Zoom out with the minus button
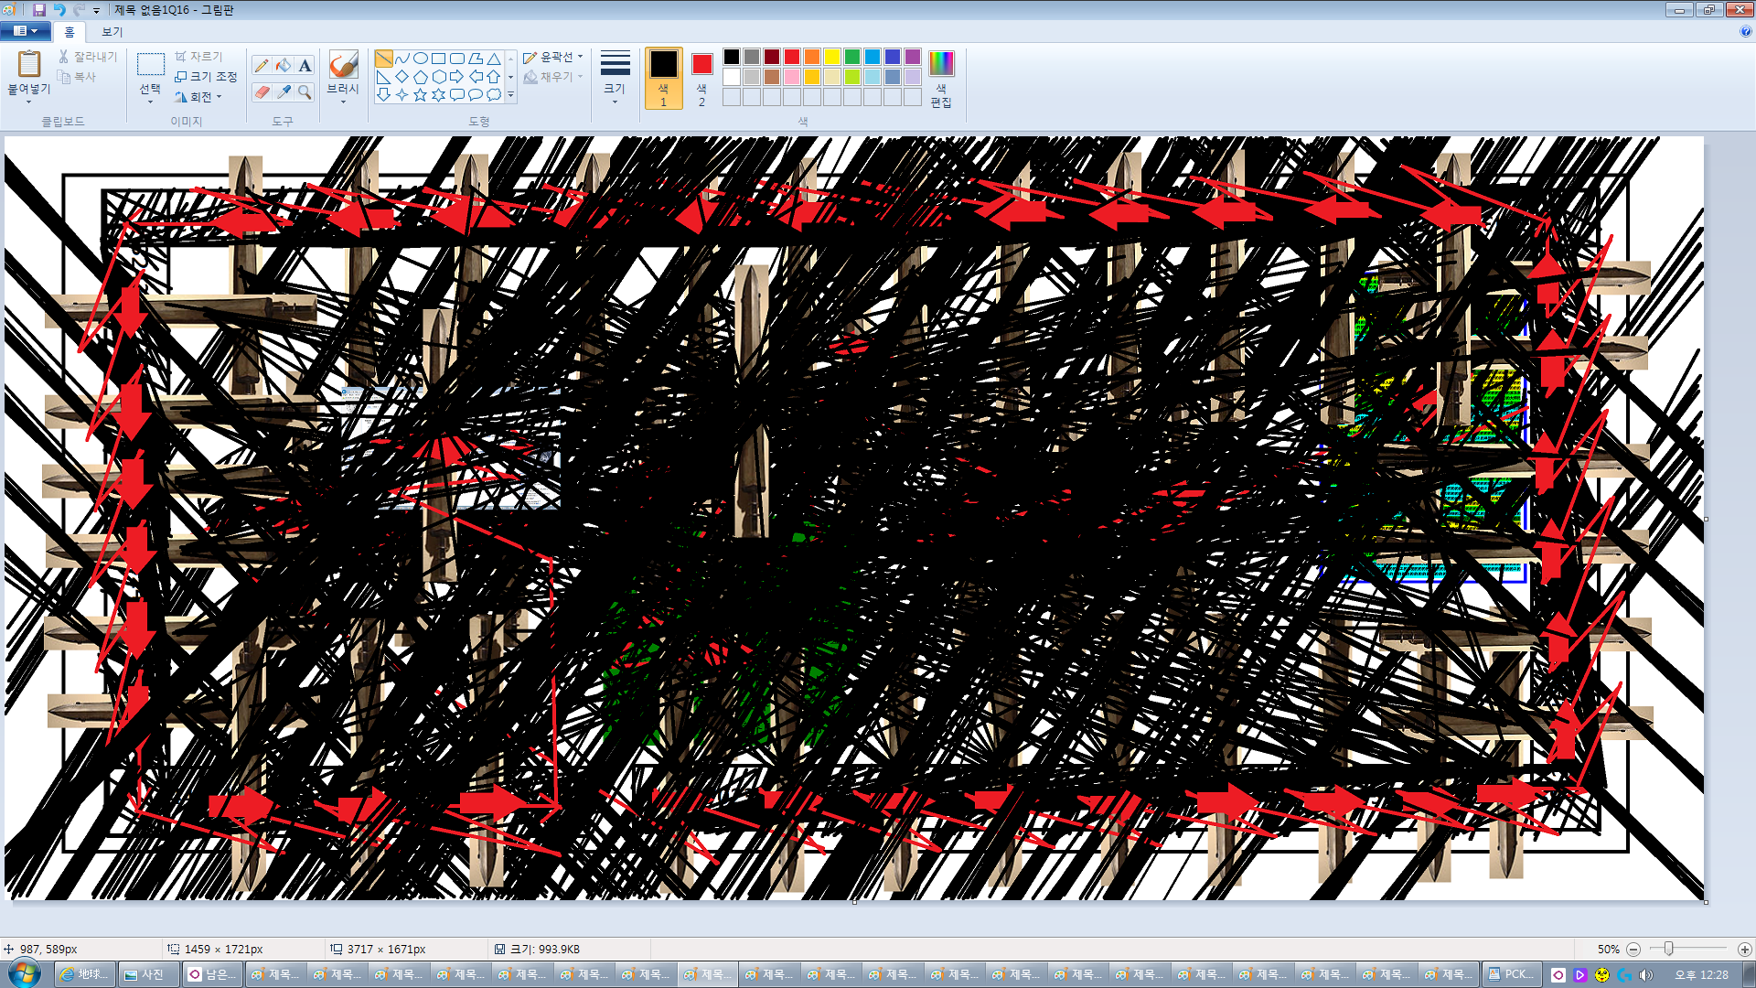The height and width of the screenshot is (988, 1756). 1633,950
